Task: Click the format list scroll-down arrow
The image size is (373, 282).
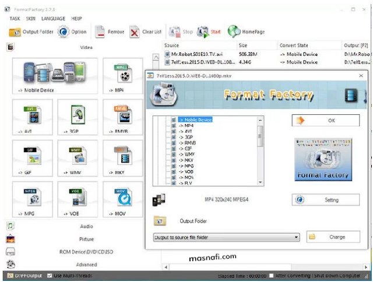Action: point(261,182)
